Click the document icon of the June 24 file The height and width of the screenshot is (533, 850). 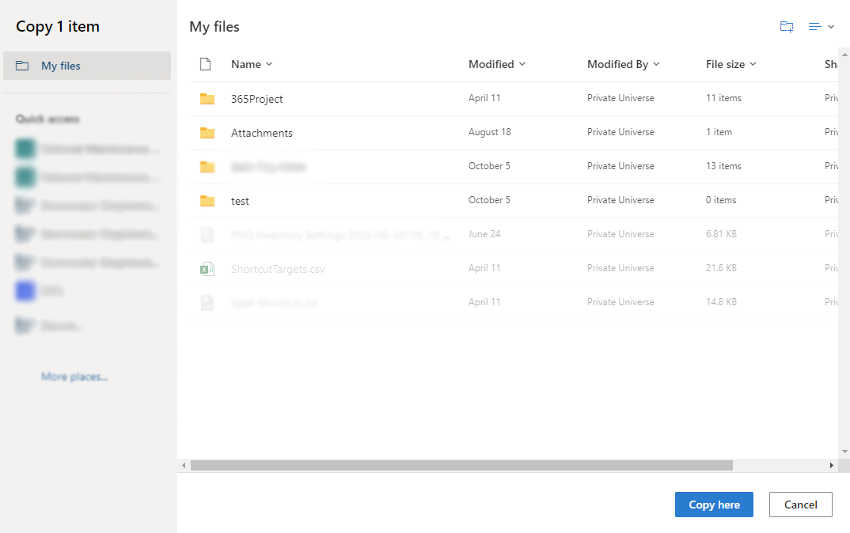(x=207, y=234)
